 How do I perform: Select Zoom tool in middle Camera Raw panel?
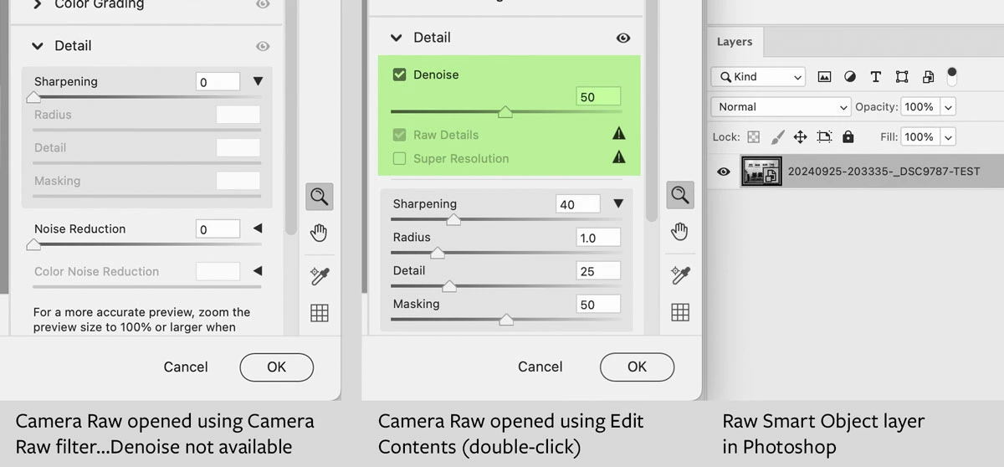click(680, 196)
